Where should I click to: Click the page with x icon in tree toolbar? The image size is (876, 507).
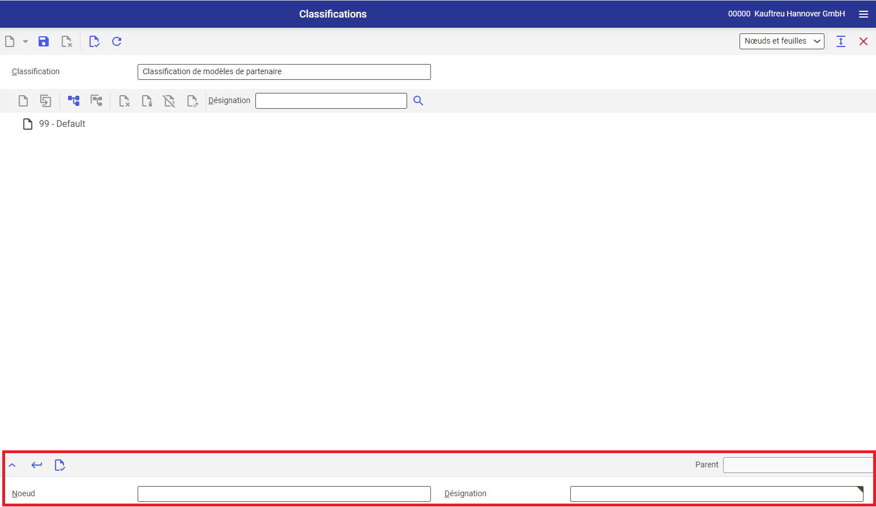point(124,101)
